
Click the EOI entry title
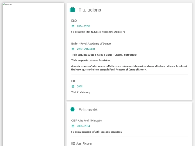click(74, 81)
